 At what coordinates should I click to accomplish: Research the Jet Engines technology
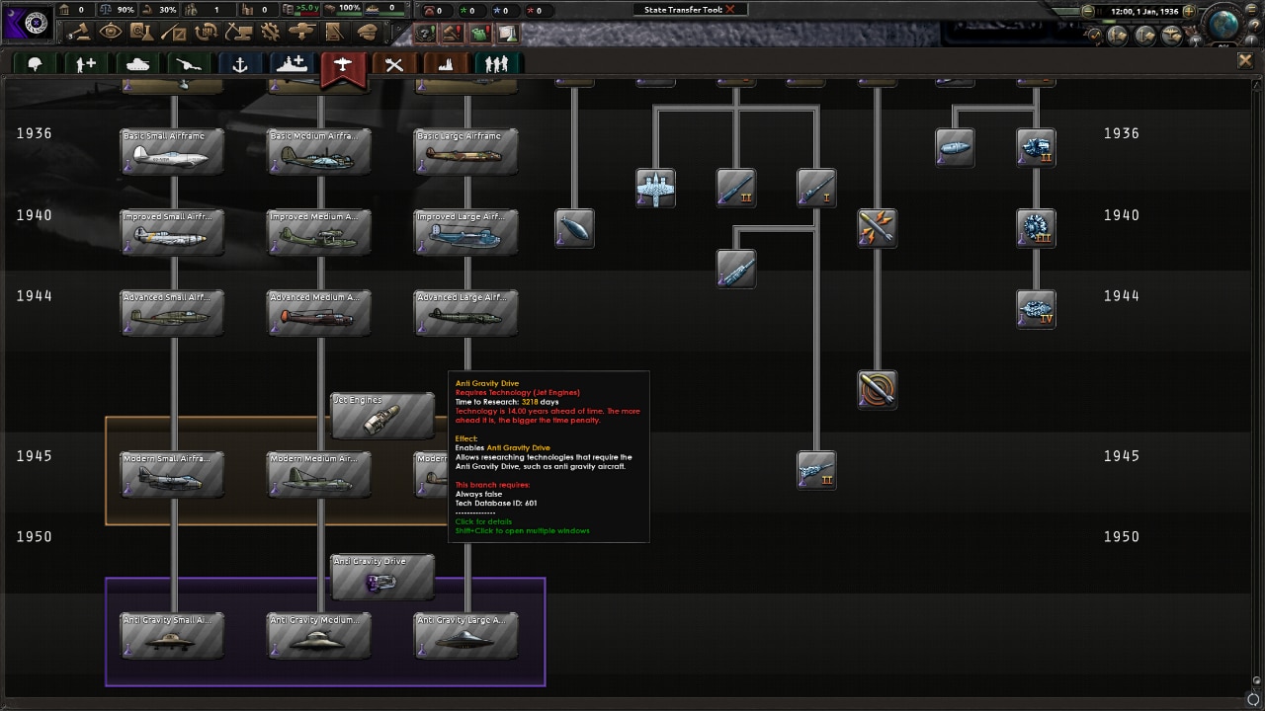tap(382, 416)
